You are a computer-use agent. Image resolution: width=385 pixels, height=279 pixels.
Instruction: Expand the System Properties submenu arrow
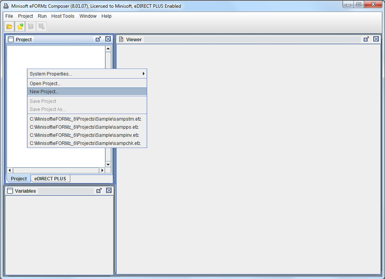click(144, 74)
